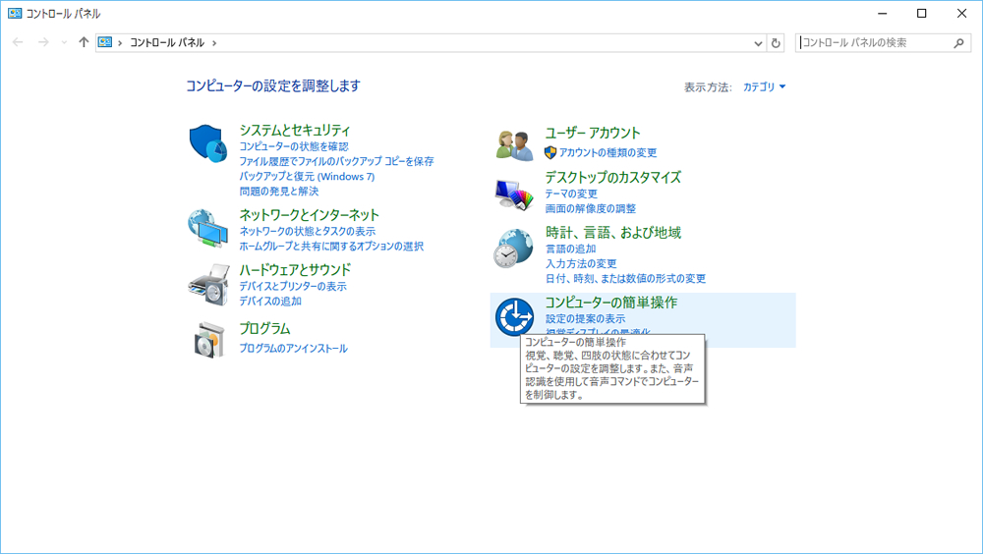
Task: Open the デスクトップのカスタマイズ monitor icon
Action: coord(513,194)
